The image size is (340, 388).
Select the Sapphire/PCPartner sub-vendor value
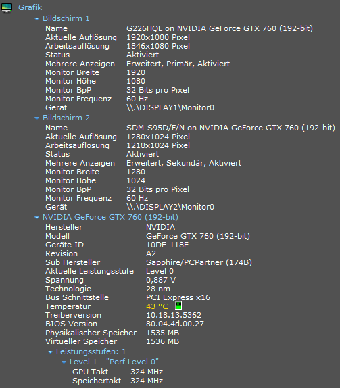pyautogui.click(x=199, y=262)
